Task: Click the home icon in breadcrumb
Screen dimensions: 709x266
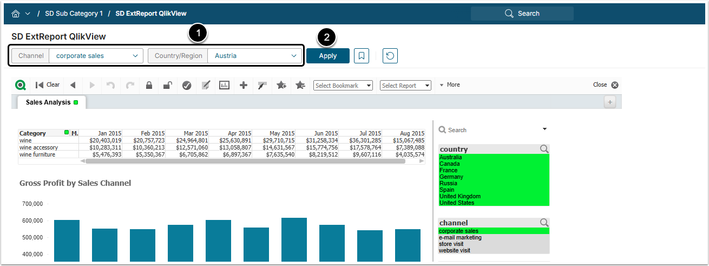Action: pyautogui.click(x=16, y=14)
